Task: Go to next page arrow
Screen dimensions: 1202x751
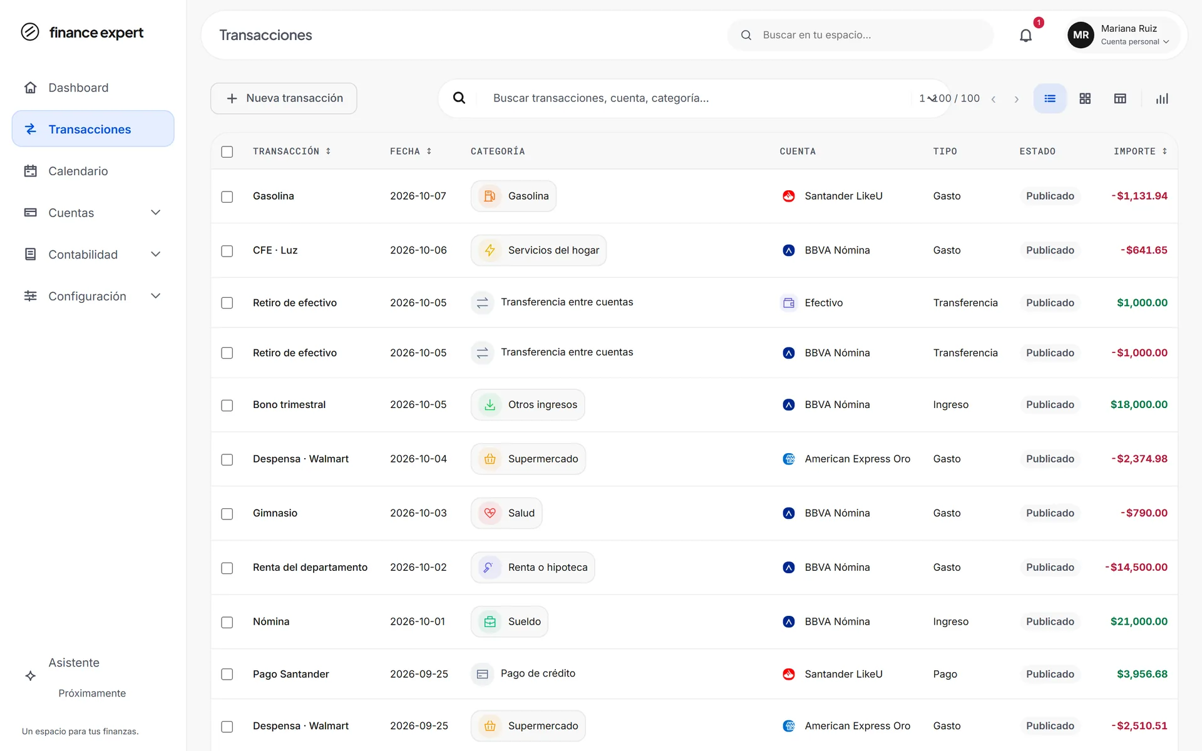Action: 1016,99
